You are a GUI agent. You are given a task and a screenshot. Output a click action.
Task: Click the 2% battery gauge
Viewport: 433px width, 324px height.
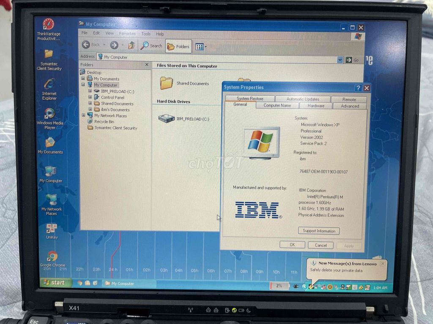tap(279, 286)
